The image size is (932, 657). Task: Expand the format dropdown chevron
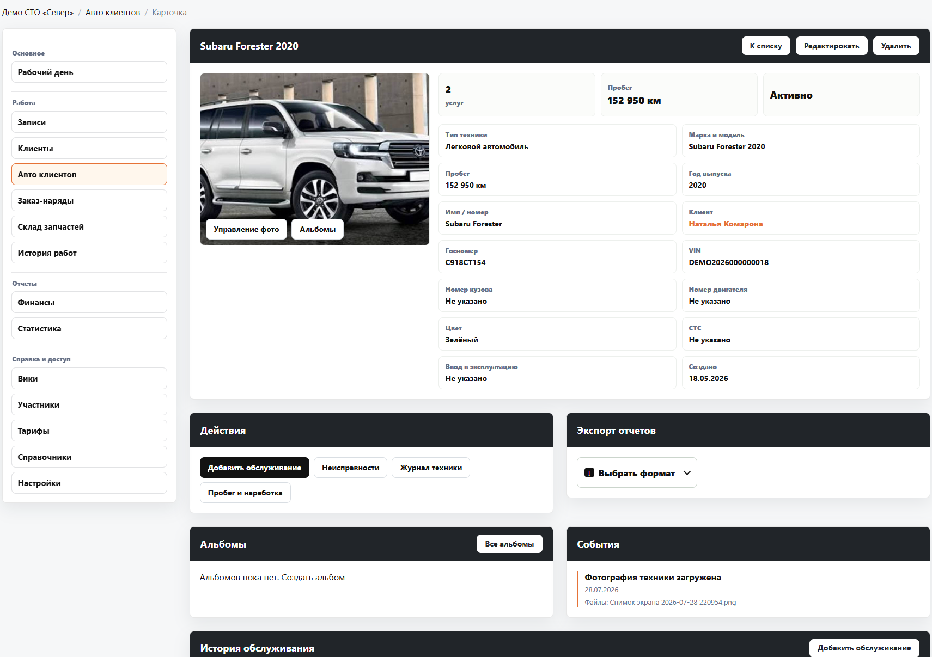(x=687, y=473)
